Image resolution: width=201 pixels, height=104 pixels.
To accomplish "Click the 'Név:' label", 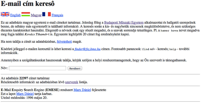I will 4,68.
